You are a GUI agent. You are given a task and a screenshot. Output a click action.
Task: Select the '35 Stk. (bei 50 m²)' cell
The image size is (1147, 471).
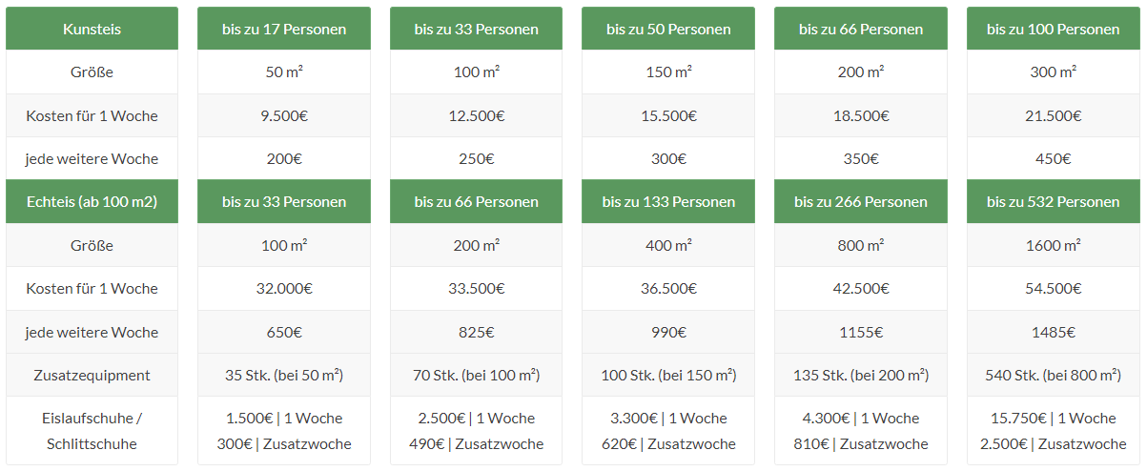point(284,375)
